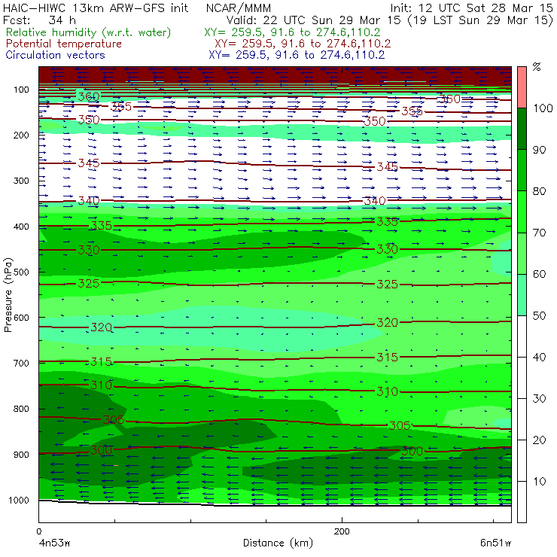Viewport: 557px width, 557px height.
Task: Select the 70–80 percent green colorbar segment
Action: [522, 212]
